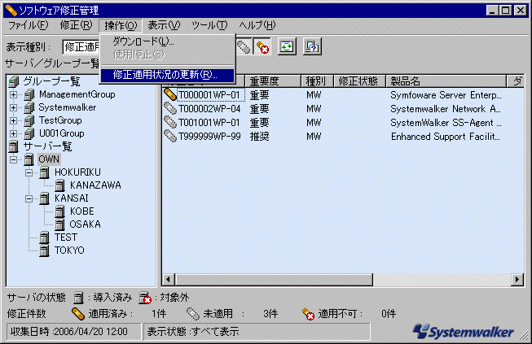Choose 修正適用状況の更新(R)... menu entry
Screen dimensions: 532x344
point(168,75)
